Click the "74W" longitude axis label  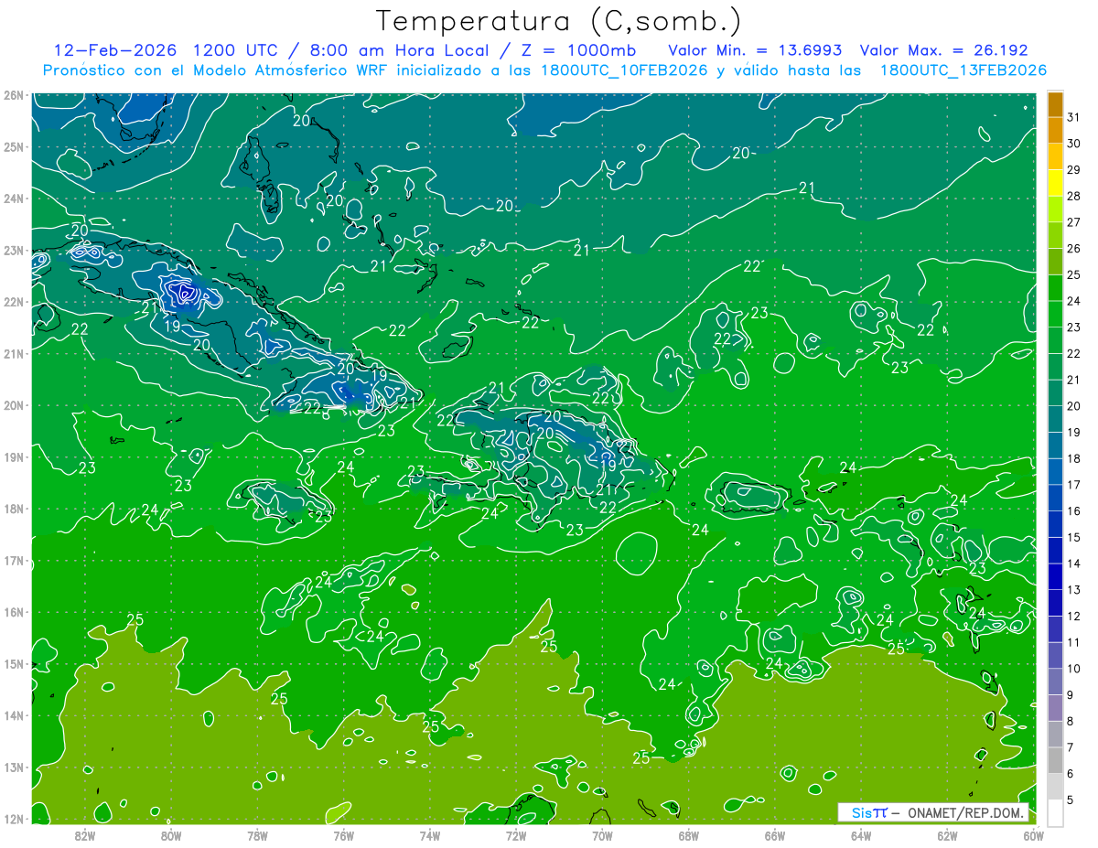point(429,835)
